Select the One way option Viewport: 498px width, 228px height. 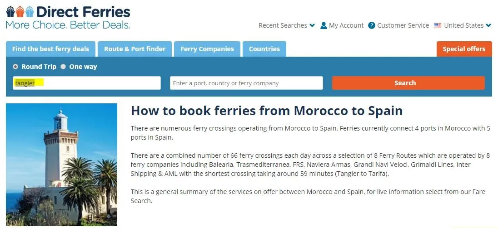pos(64,67)
